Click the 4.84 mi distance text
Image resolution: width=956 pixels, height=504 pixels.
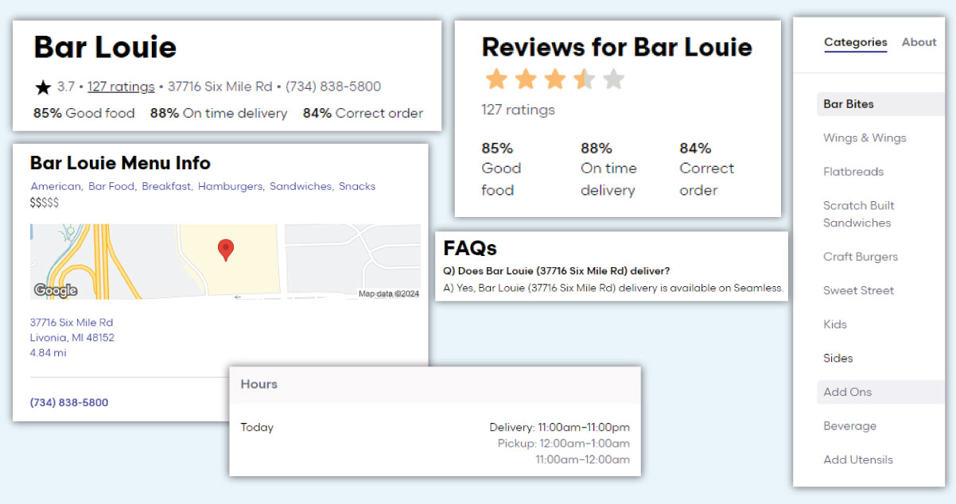[x=48, y=353]
